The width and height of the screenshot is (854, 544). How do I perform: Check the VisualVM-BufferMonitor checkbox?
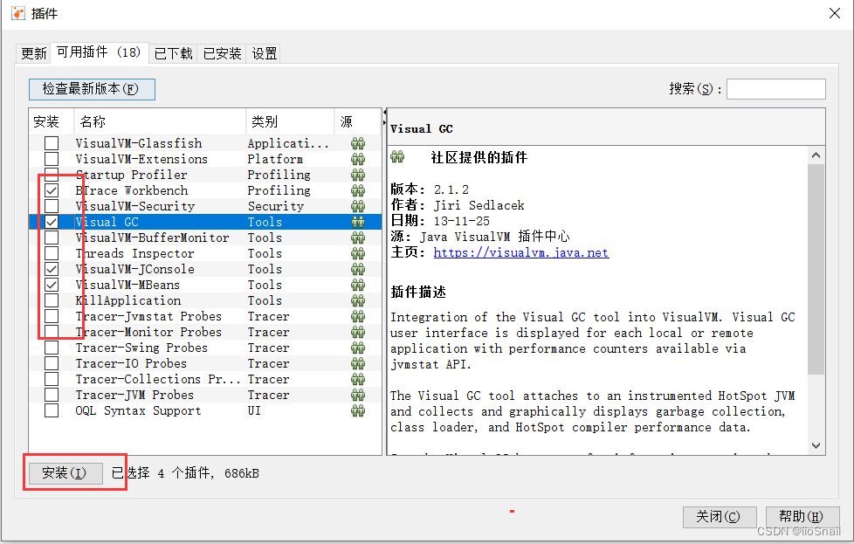coord(52,238)
